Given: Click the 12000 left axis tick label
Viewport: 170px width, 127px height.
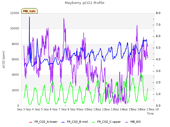Looking at the screenshot, I should pos(15,13).
